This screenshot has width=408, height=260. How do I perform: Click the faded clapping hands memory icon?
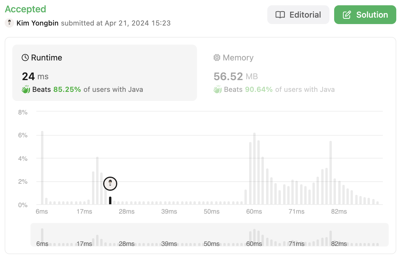[217, 90]
